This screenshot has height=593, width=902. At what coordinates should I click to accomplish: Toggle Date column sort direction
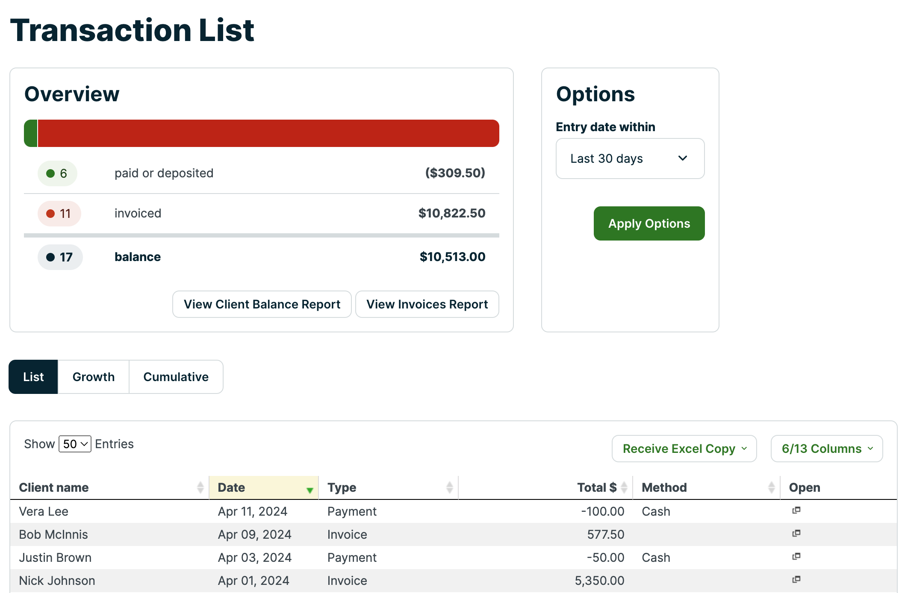310,490
